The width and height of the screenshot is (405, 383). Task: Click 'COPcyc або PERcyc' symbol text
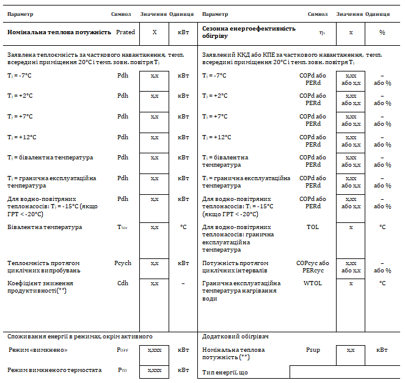pos(313,267)
